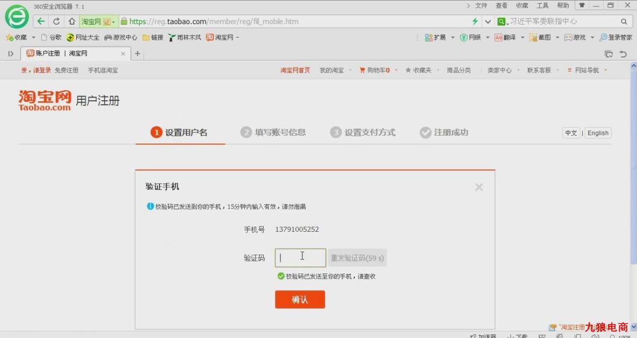Click the home icon next to address bar
The width and height of the screenshot is (637, 338).
pos(71,21)
